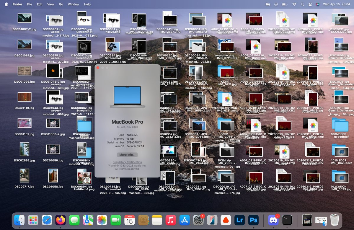Click the Now Playing icon in the menu bar
This screenshot has height=230, width=354.
tap(276, 4)
